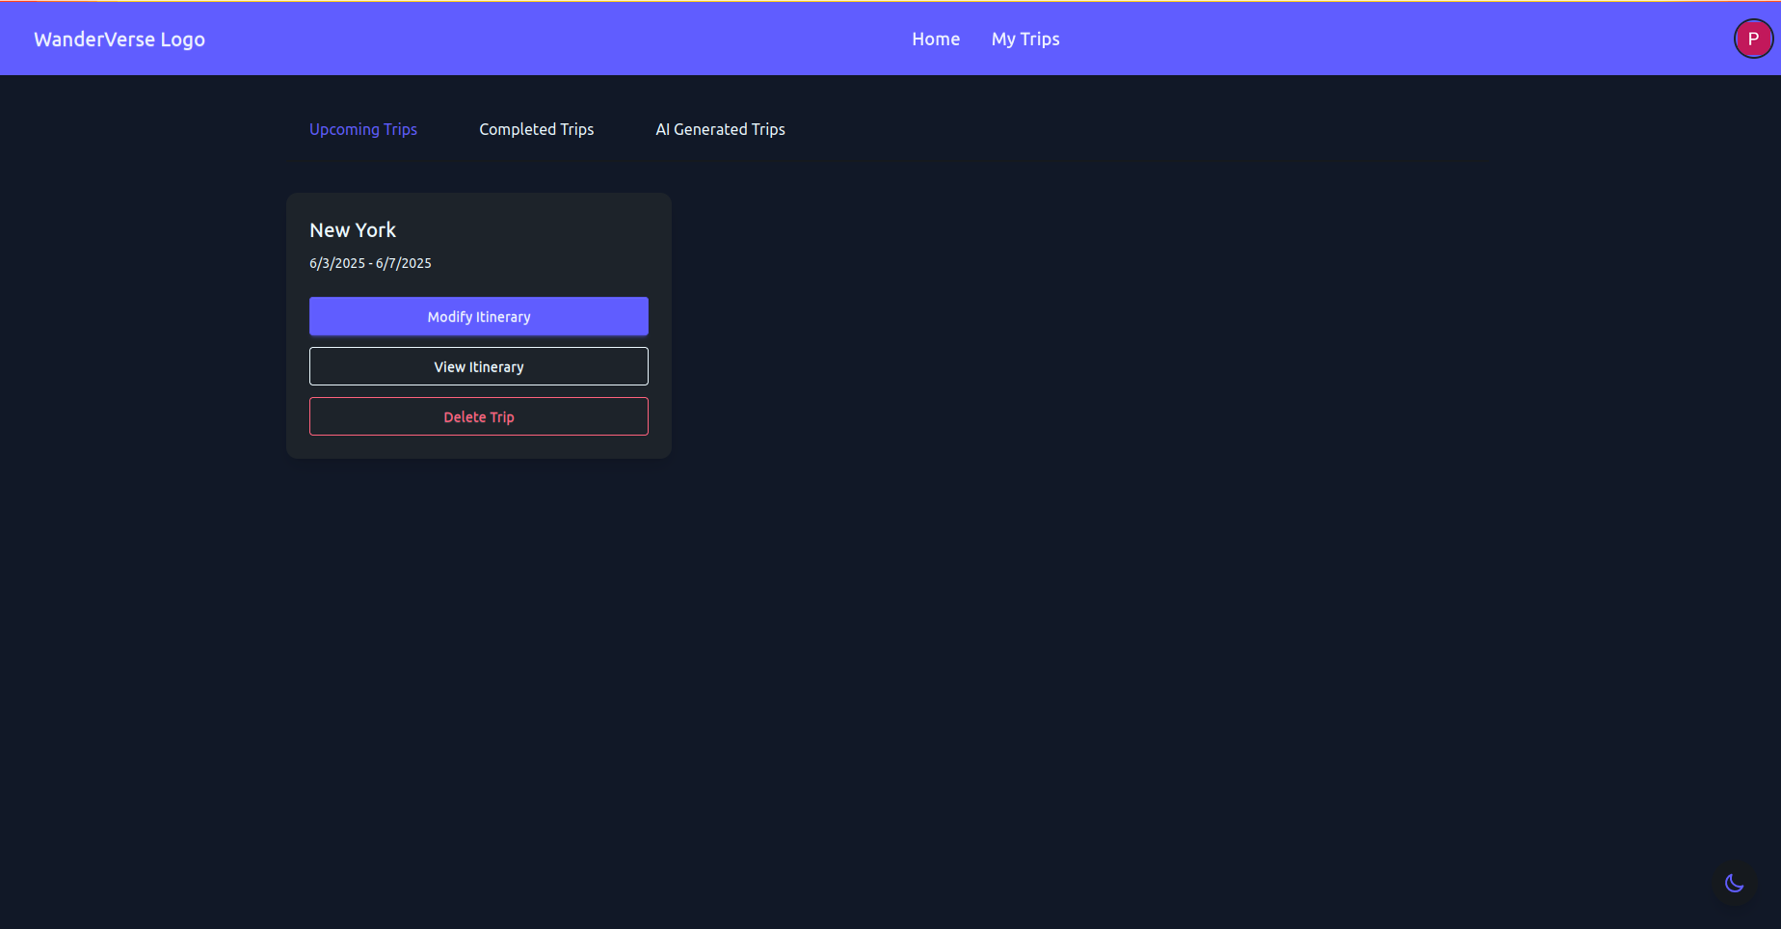Open My Trips in the navbar
Image resolution: width=1781 pixels, height=929 pixels.
click(x=1024, y=40)
